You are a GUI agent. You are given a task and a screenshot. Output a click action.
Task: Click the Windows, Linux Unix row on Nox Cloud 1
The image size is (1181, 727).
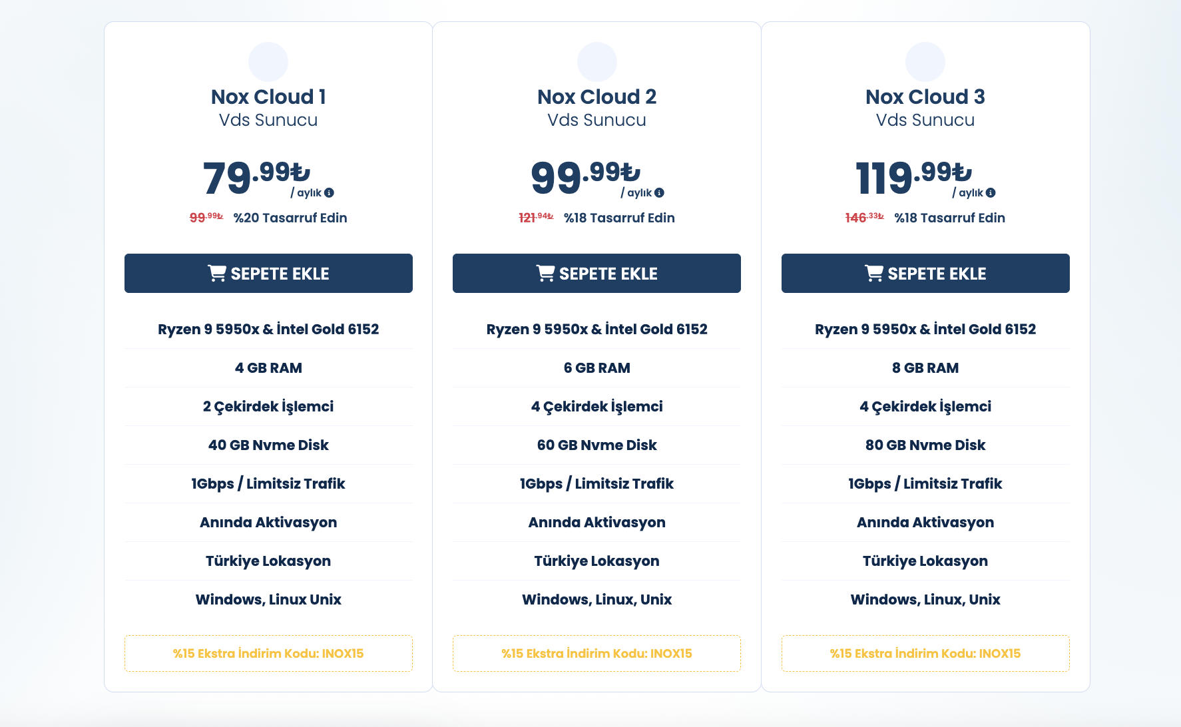(x=268, y=600)
